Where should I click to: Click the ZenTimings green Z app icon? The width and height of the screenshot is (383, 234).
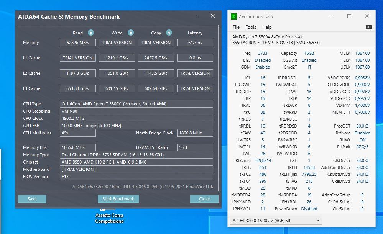(234, 16)
